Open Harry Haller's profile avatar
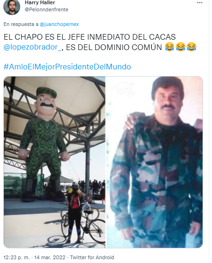212x263 pixels. [x=12, y=7]
